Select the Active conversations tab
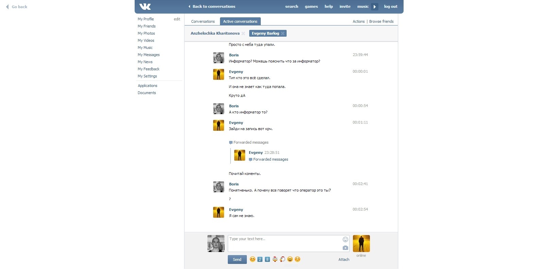Screen dimensions: 544x269 tap(240, 21)
